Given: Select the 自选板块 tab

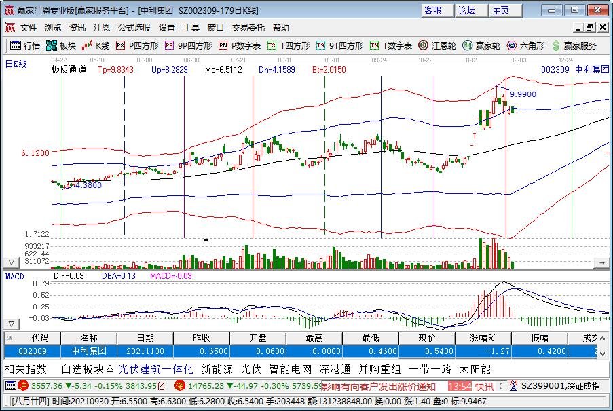Looking at the screenshot, I should point(87,369).
